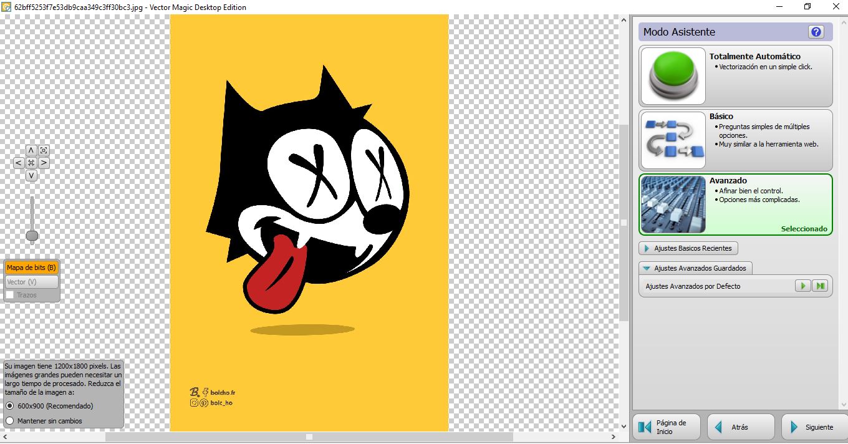Image resolution: width=848 pixels, height=444 pixels.
Task: Expand Ajustes Basicos Recientes
Action: 688,248
